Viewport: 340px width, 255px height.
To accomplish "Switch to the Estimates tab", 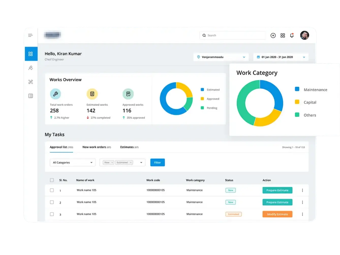I will pyautogui.click(x=129, y=147).
